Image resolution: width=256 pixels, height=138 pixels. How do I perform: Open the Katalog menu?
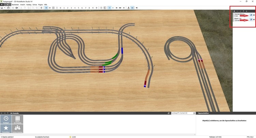29,4
